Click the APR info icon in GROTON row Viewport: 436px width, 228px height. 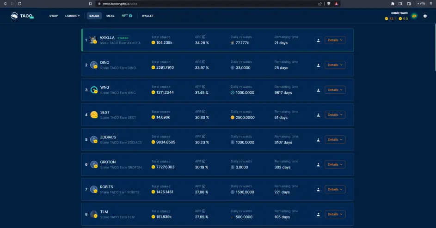coord(204,162)
